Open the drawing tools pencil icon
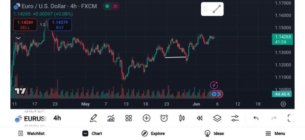Screen dimensions: 305x140 click(93, 118)
